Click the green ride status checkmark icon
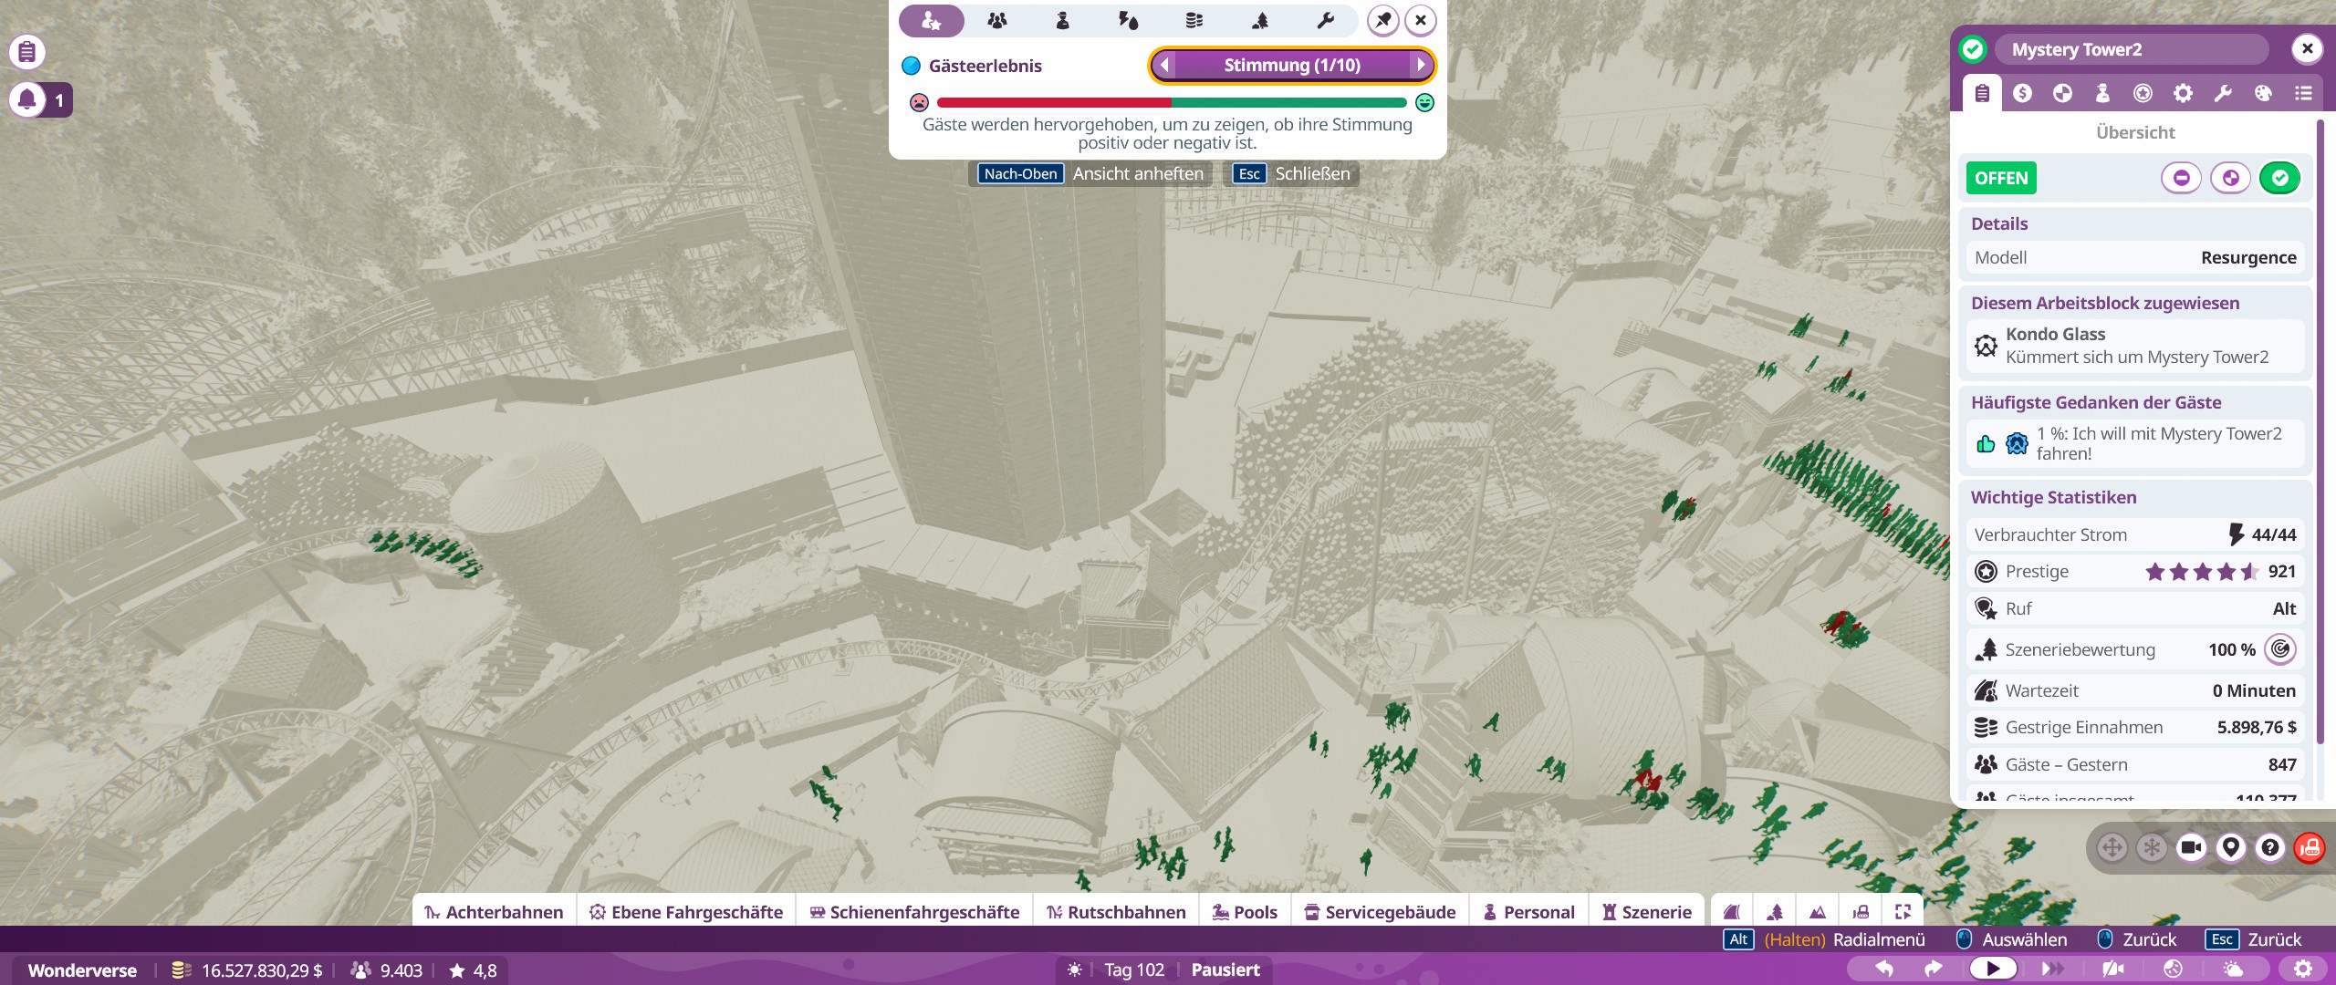Image resolution: width=2336 pixels, height=985 pixels. [x=1973, y=49]
